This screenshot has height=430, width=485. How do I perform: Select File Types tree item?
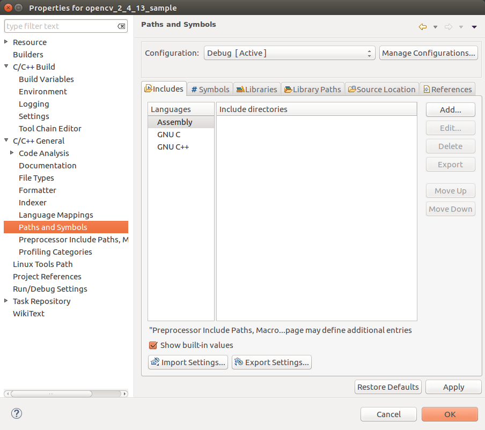[36, 178]
